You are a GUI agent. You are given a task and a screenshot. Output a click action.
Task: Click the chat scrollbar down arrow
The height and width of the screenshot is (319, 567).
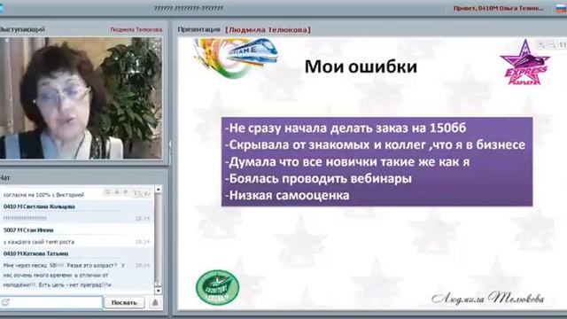pyautogui.click(x=158, y=291)
